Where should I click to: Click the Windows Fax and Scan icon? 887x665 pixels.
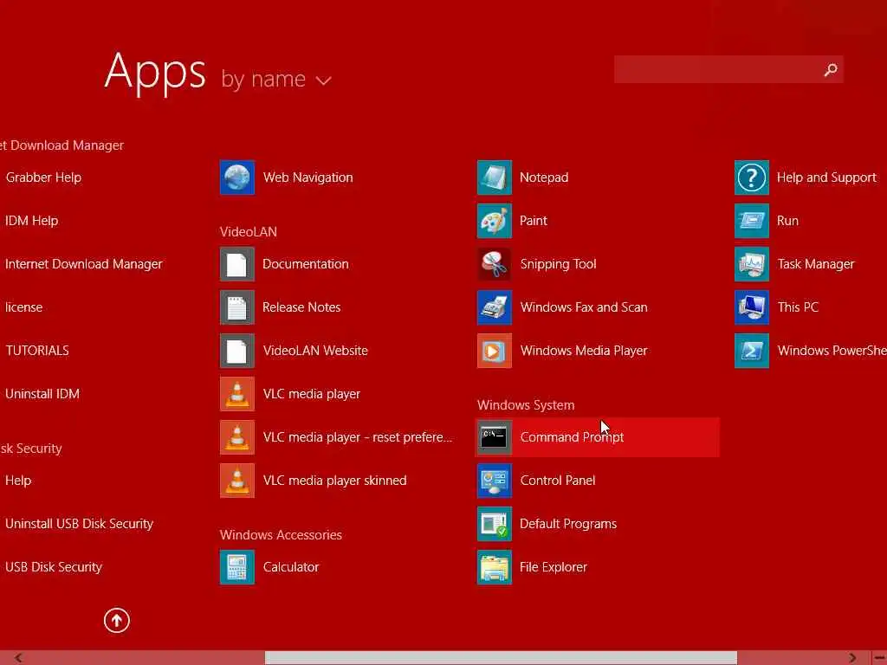point(495,307)
